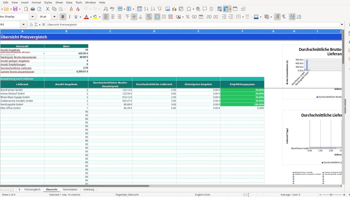Open the Data menu
This screenshot has width=350, height=197.
click(x=69, y=2)
